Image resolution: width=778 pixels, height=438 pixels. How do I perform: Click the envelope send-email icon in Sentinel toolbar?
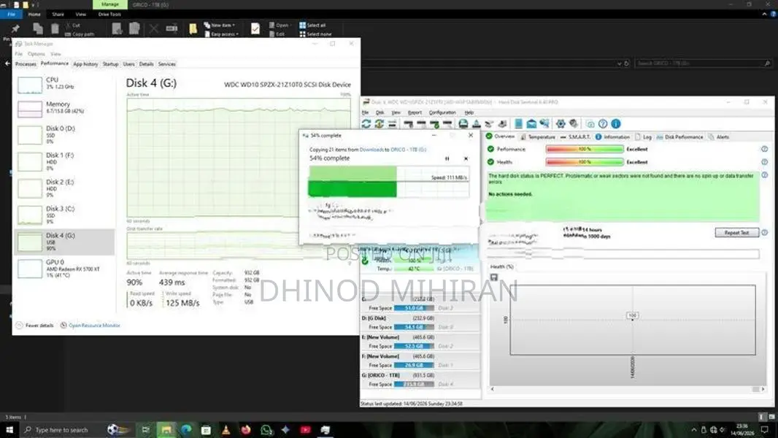(x=531, y=123)
